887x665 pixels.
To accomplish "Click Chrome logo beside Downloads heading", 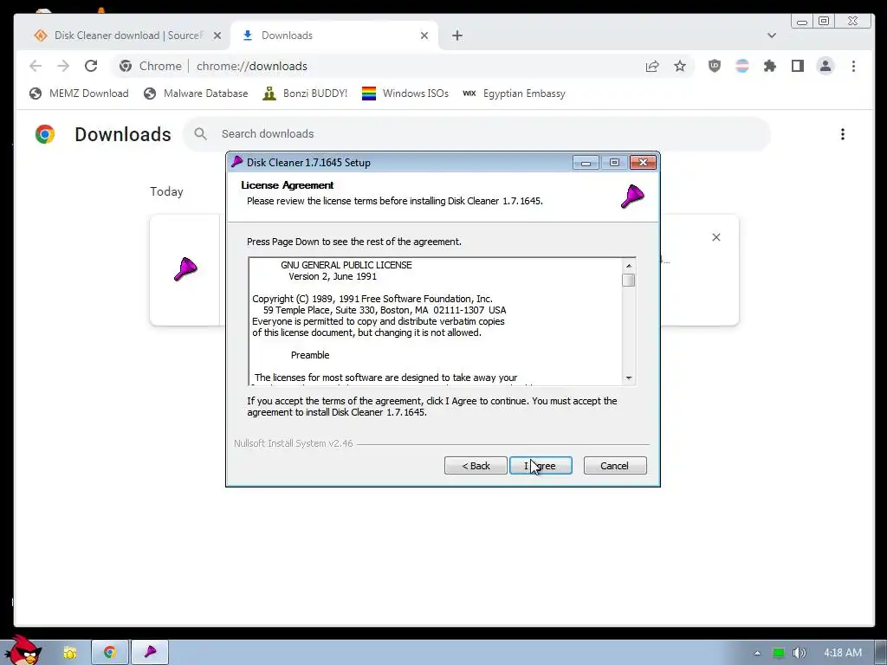I will [x=45, y=134].
